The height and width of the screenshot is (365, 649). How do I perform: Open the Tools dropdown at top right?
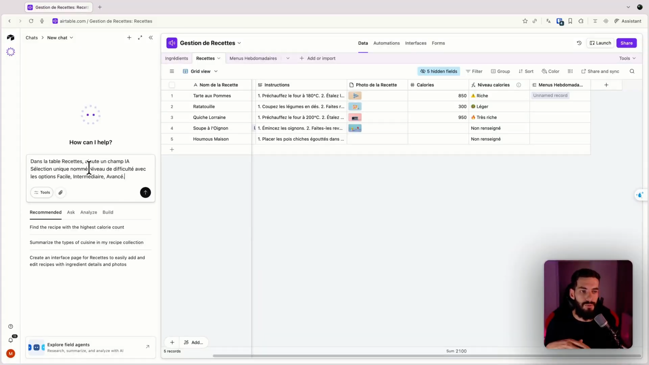pyautogui.click(x=627, y=58)
